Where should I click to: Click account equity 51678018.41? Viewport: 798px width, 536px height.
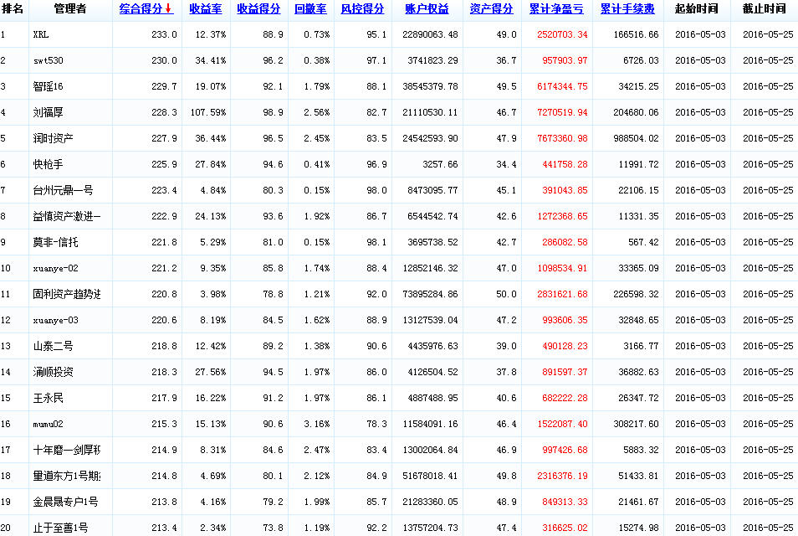(430, 477)
